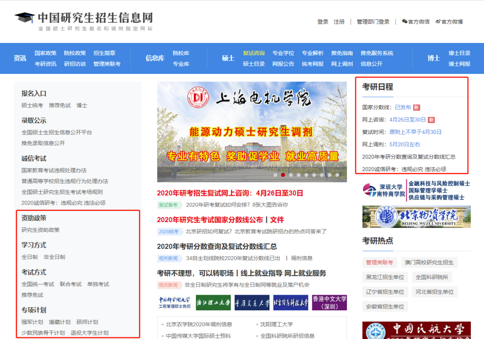Image resolution: width=484 pixels, height=339 pixels.
Task: Select the 管理类联考 hot topic tag
Action: click(379, 262)
